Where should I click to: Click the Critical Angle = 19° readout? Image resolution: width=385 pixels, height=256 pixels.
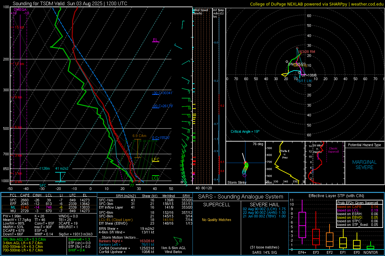(245, 131)
